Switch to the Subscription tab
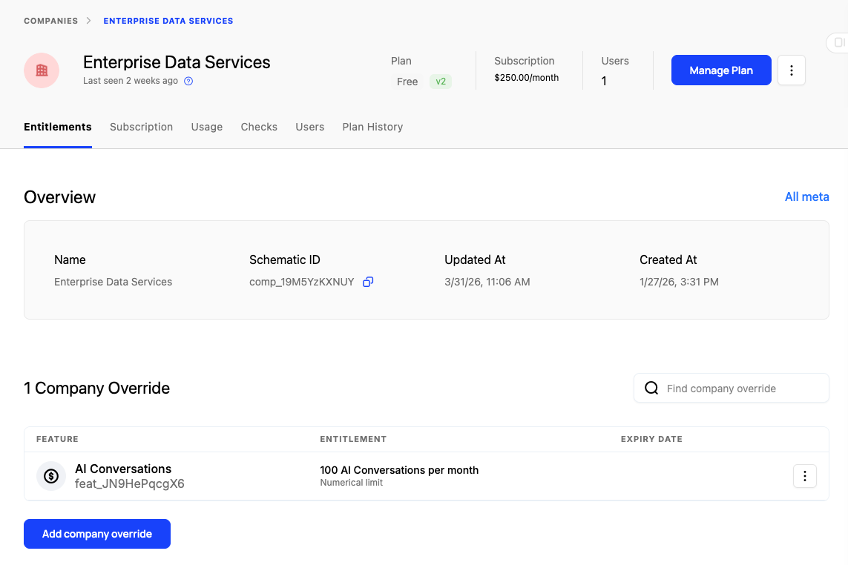This screenshot has width=848, height=565. (141, 127)
